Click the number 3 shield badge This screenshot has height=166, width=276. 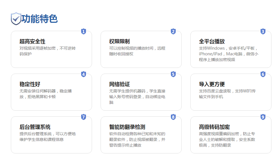pyautogui.click(x=263, y=31)
